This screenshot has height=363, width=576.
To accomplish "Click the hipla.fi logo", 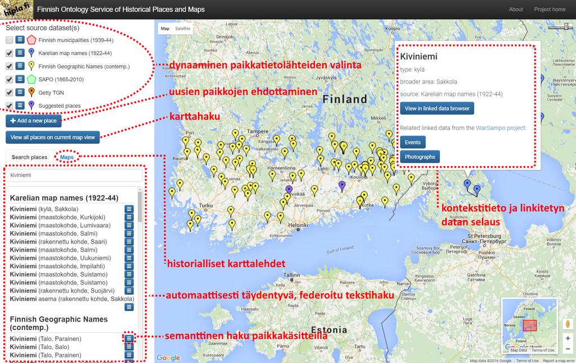I will (x=16, y=10).
